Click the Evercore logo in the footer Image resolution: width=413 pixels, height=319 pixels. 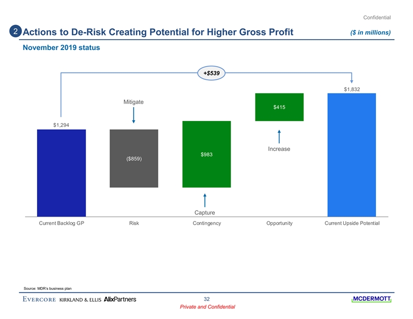40,300
